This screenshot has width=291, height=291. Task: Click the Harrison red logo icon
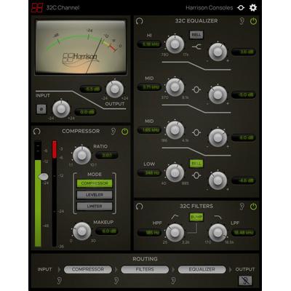click(37, 8)
